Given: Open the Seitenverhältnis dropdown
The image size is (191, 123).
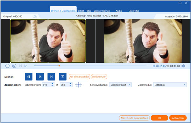Looking at the screenshot, I should tap(120, 85).
